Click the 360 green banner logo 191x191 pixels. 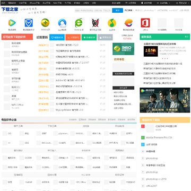tap(123, 49)
